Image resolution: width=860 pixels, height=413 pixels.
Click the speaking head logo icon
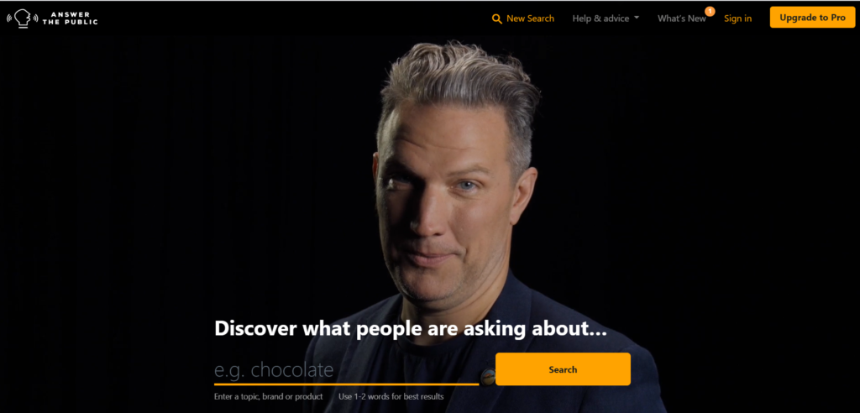pos(22,18)
